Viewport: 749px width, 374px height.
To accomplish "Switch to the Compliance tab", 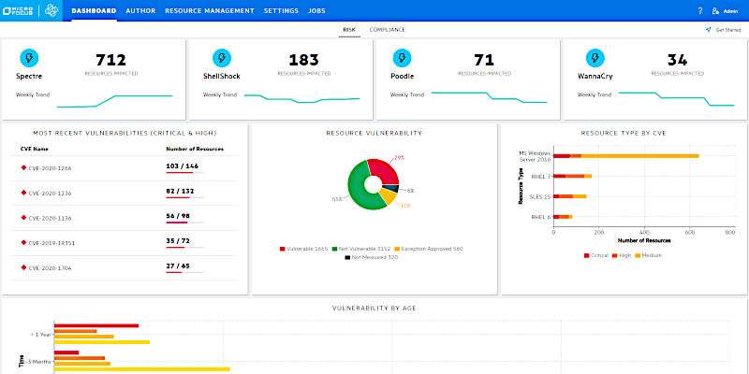I will 387,30.
